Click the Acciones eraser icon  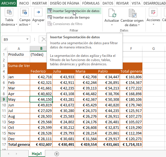tap(153, 12)
